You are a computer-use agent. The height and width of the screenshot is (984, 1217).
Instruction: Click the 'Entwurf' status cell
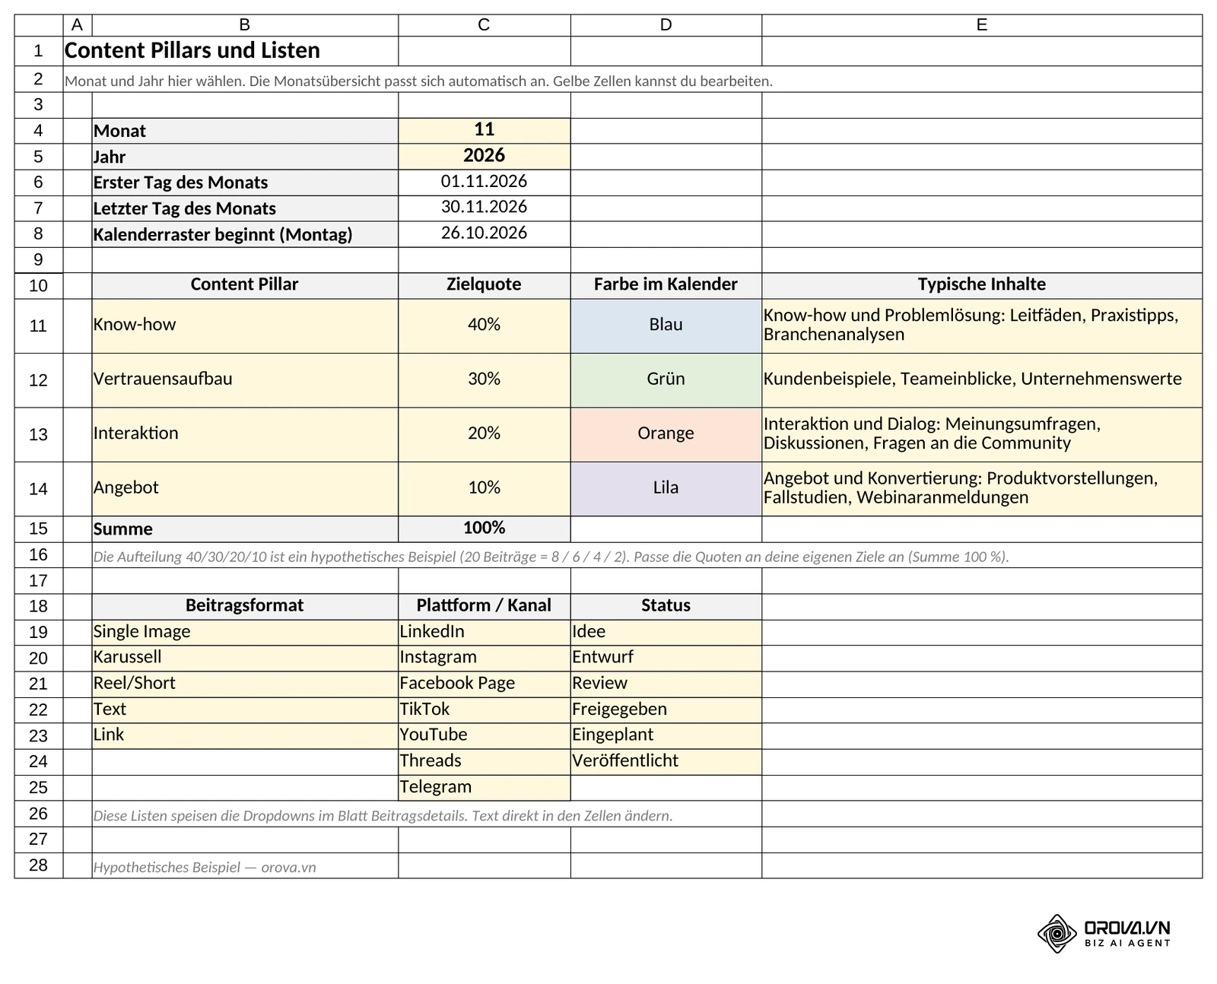[666, 659]
